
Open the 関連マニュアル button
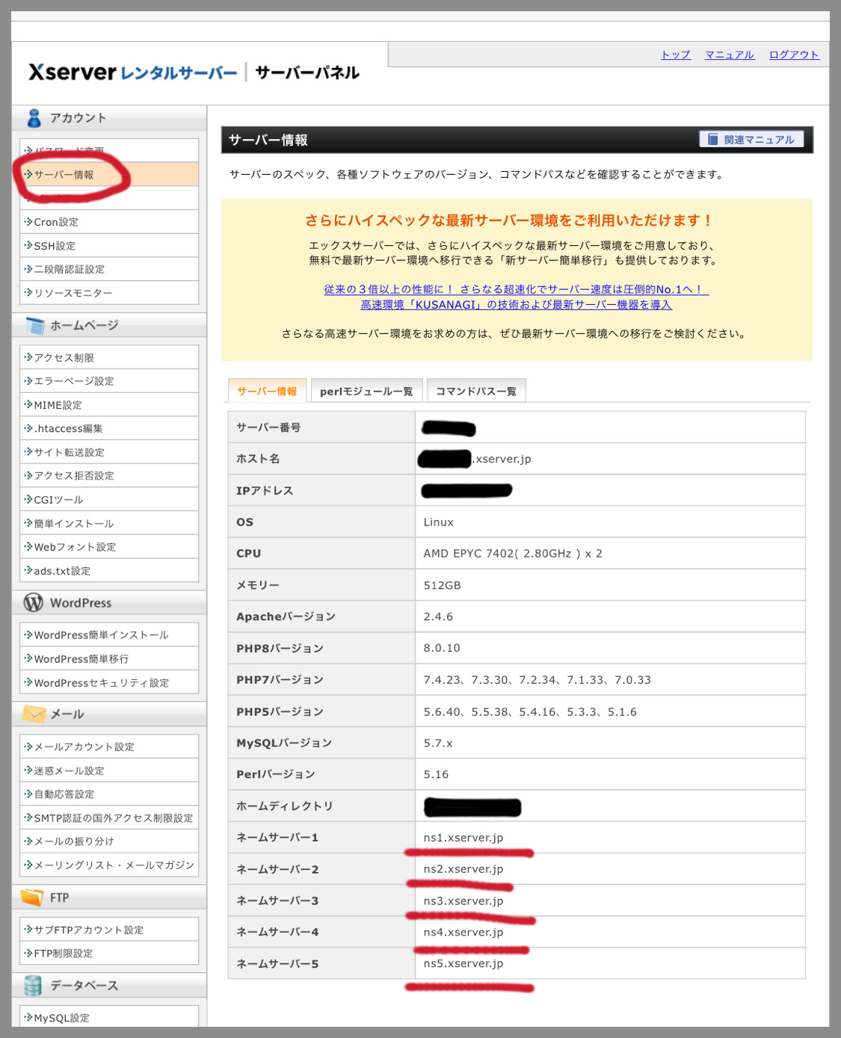(751, 140)
